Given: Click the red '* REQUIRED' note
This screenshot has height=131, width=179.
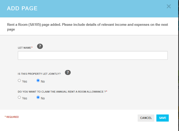Looking at the screenshot, I should pyautogui.click(x=12, y=117).
